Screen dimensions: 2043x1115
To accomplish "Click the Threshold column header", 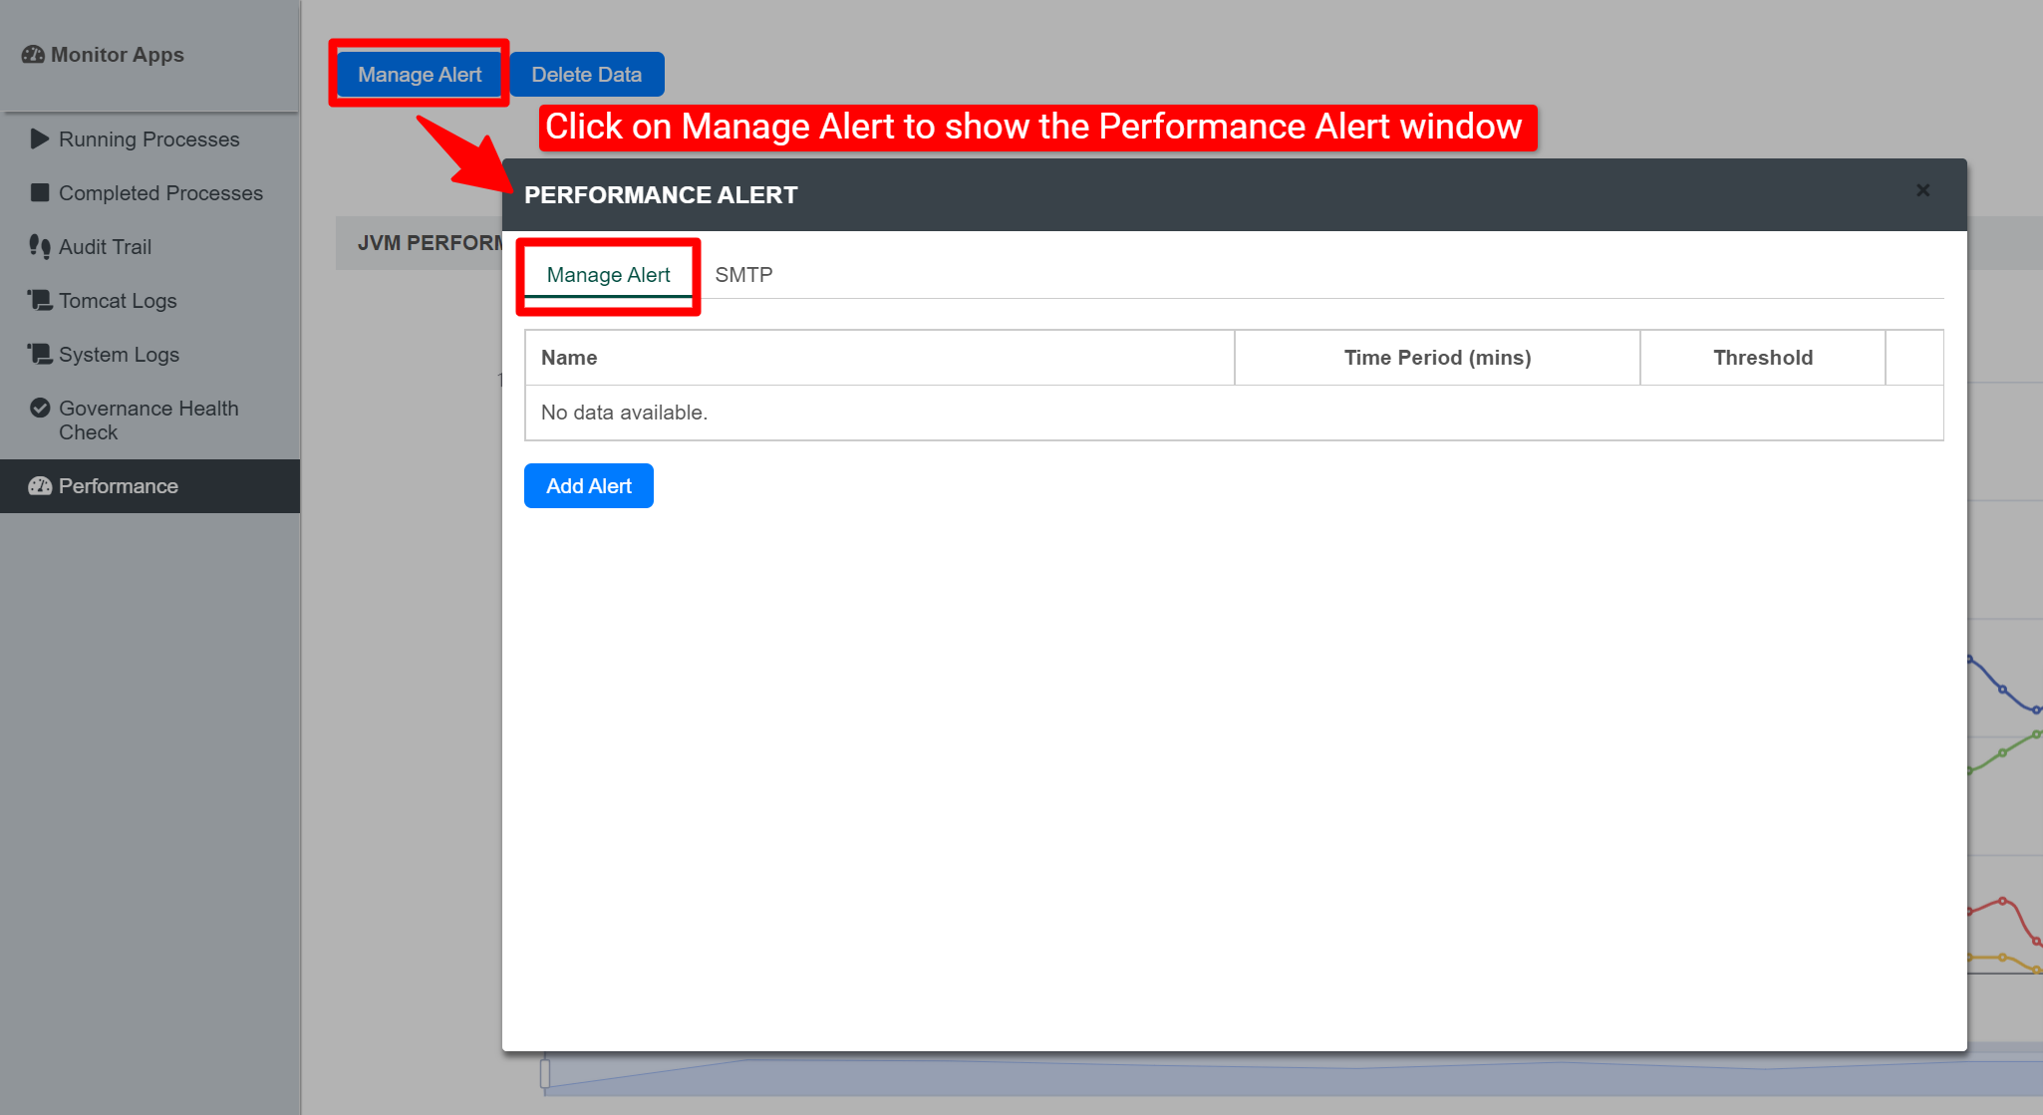I will (x=1762, y=358).
